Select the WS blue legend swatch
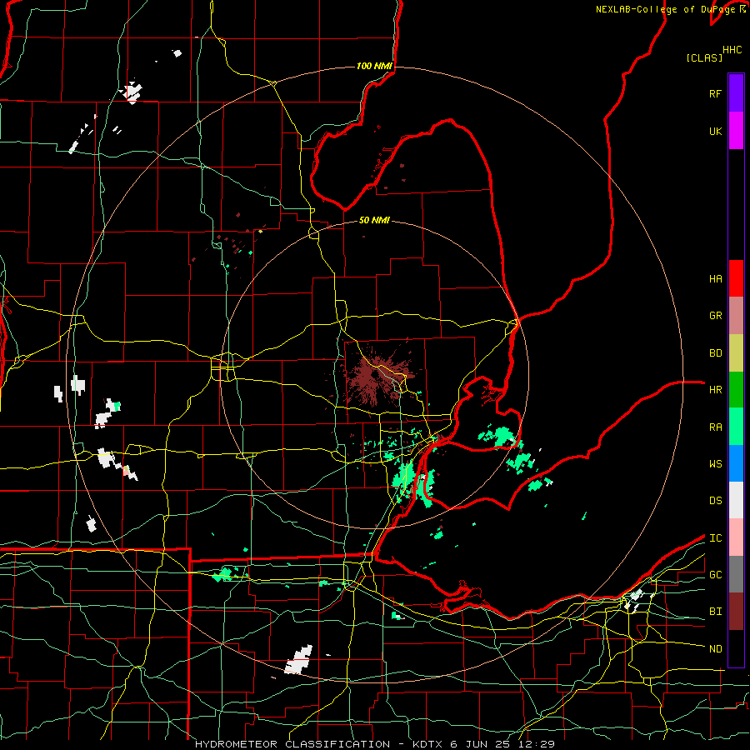Screen dimensions: 750x750 (x=736, y=463)
